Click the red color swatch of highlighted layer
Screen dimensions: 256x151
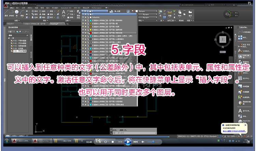point(90,33)
